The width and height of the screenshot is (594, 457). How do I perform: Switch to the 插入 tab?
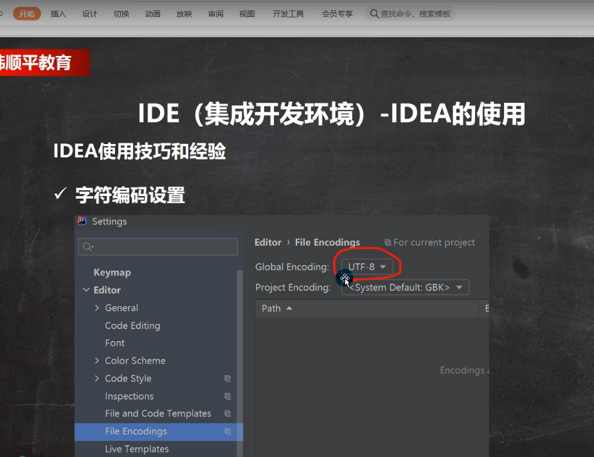59,14
